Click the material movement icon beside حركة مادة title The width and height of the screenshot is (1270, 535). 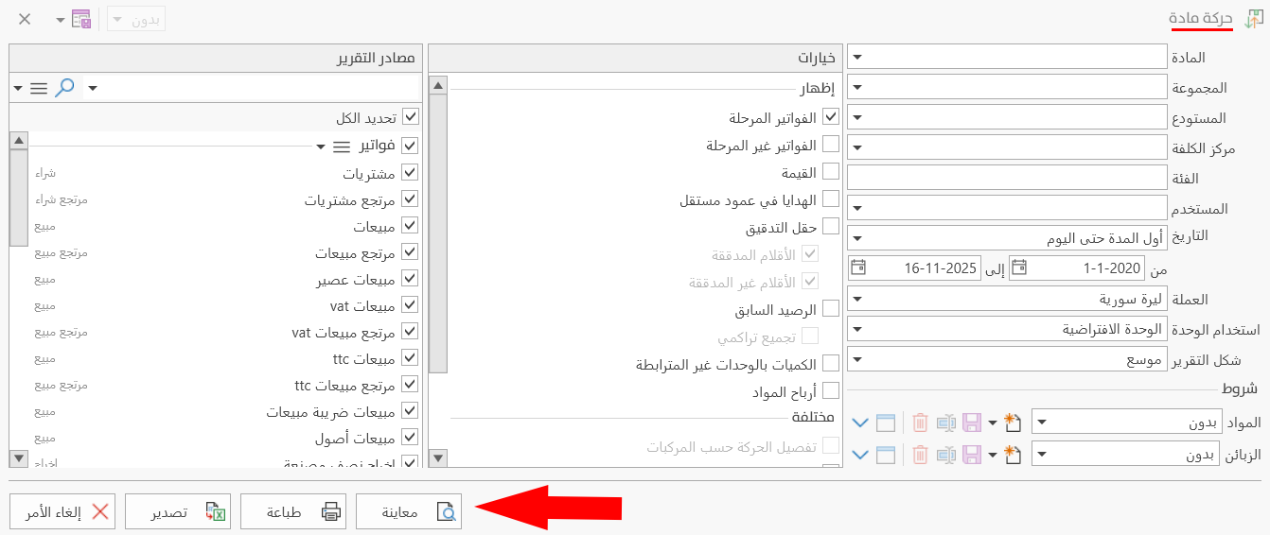(1253, 19)
